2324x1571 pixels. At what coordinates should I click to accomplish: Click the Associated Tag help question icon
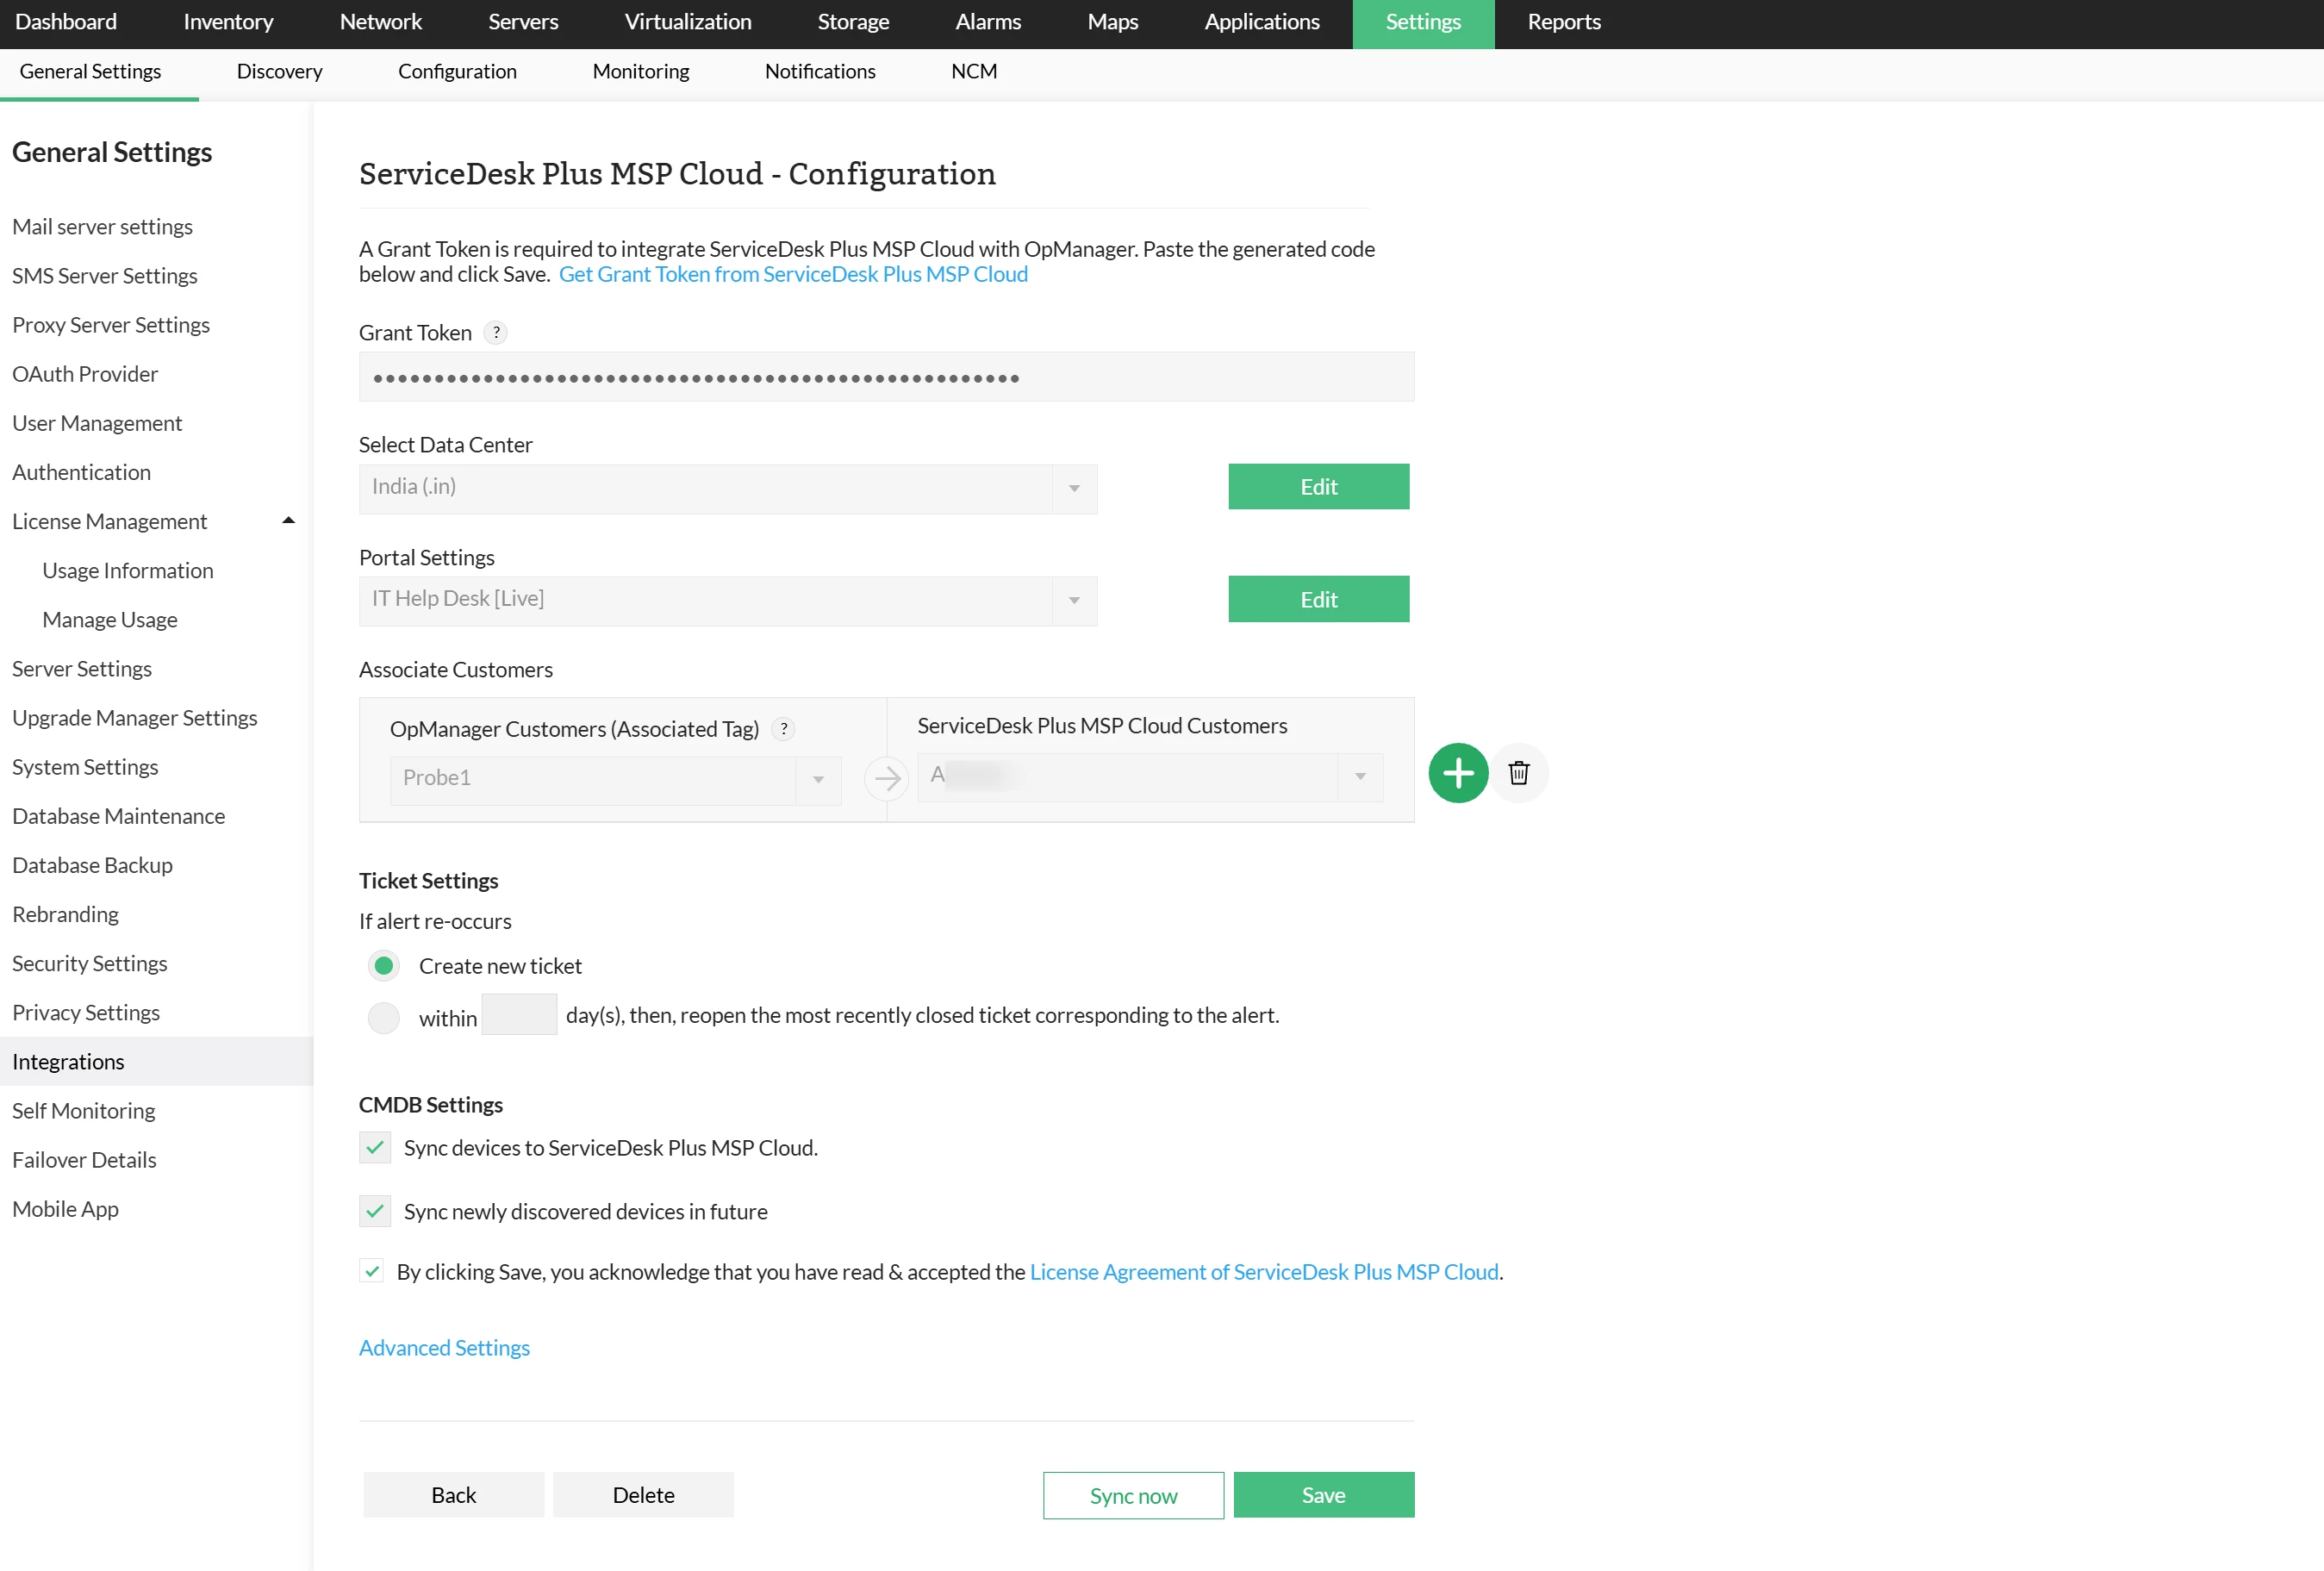784,729
